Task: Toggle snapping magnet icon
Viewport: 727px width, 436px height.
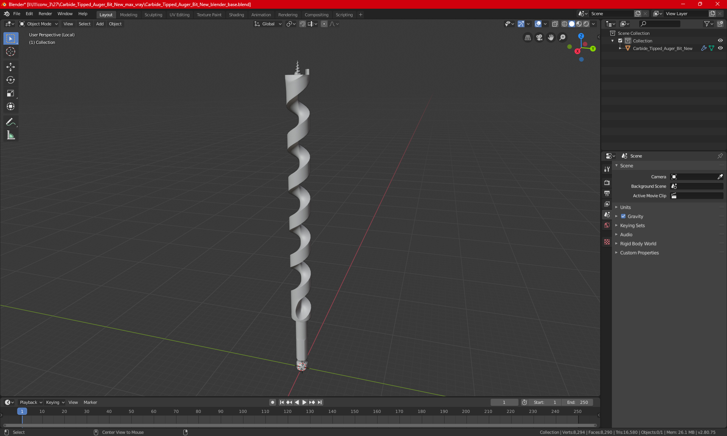Action: tap(303, 24)
